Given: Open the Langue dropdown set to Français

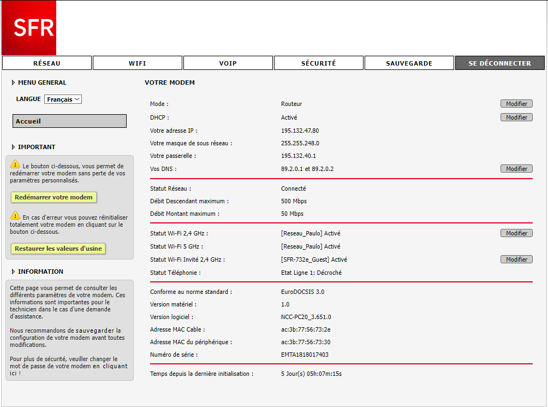Looking at the screenshot, I should [x=63, y=99].
